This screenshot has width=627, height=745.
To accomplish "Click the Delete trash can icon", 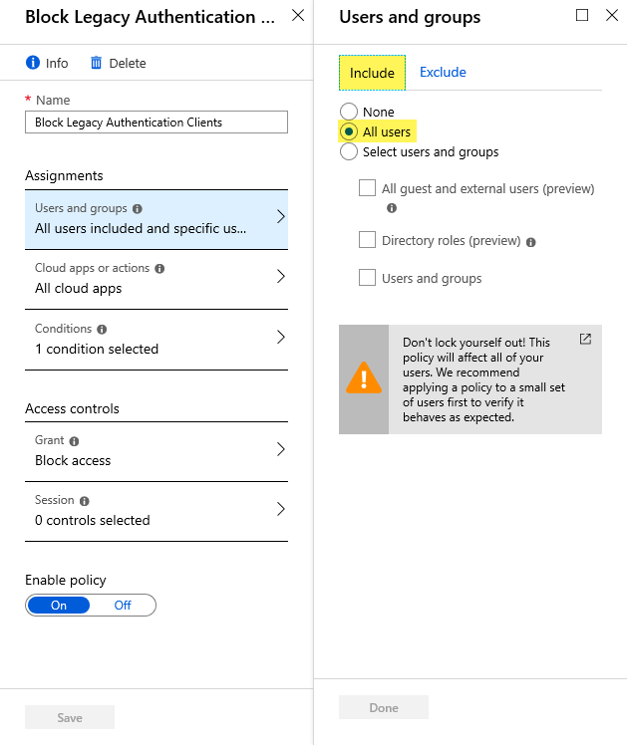I will (96, 63).
